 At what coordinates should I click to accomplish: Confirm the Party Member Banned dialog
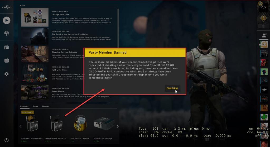tap(172, 88)
